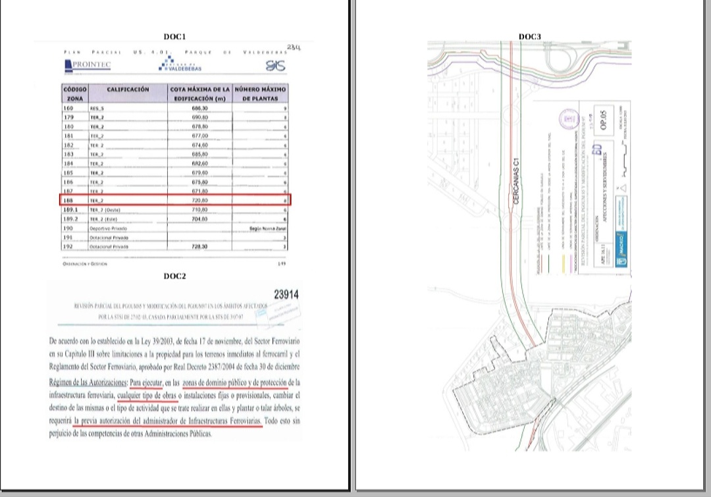Screen dimensions: 711x497
Task: Click the Ordenación y Gestión footer text
Action: [x=85, y=263]
